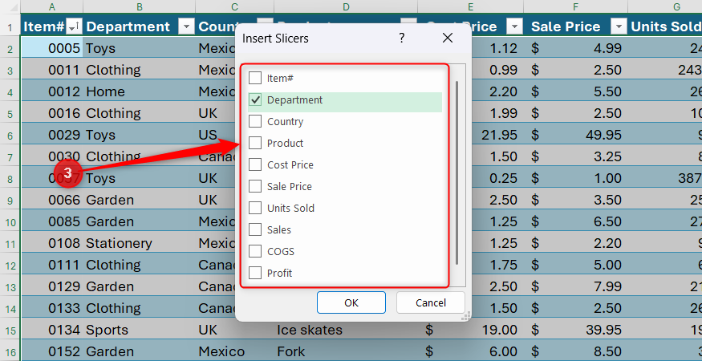Confirm slicers with the OK button
This screenshot has width=702, height=361.
click(x=351, y=302)
